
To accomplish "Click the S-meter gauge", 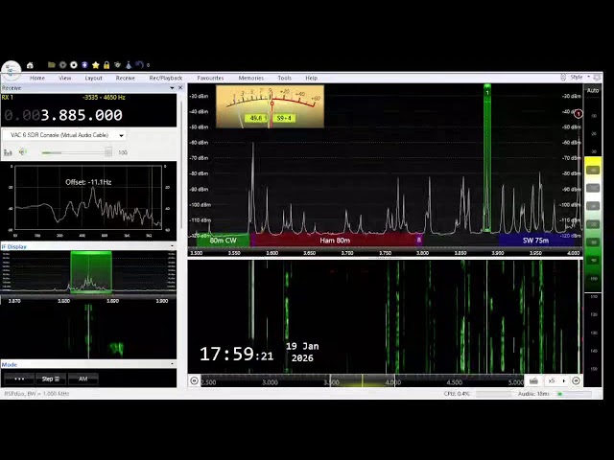I will pyautogui.click(x=270, y=106).
